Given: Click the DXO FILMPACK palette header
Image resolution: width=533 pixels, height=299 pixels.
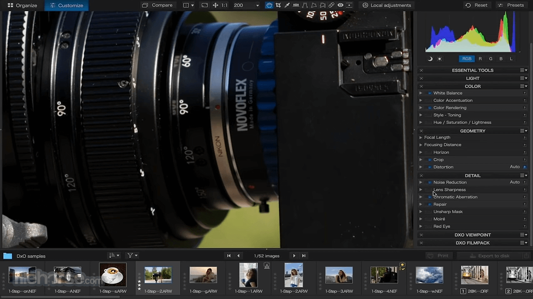Looking at the screenshot, I should [473, 243].
